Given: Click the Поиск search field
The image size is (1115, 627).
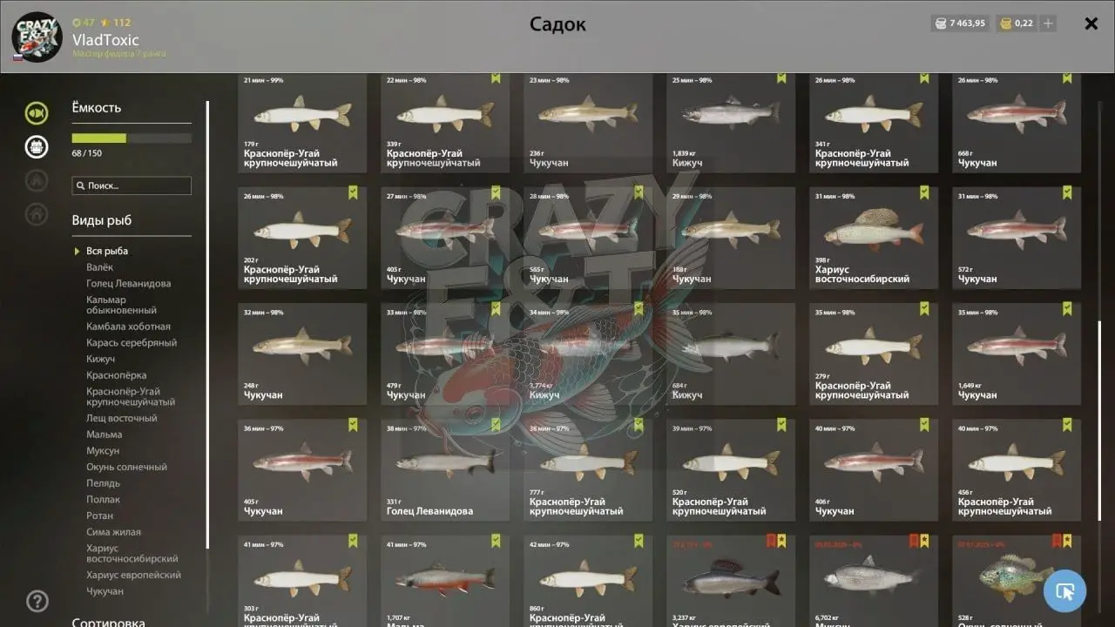Looking at the screenshot, I should [x=132, y=185].
